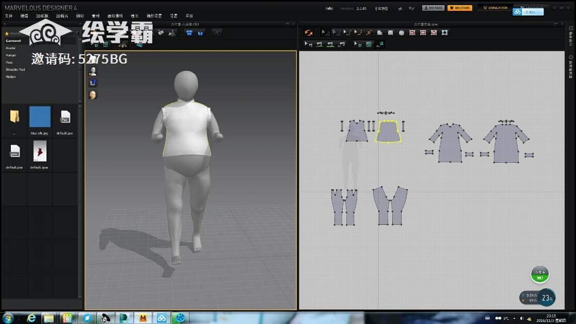Select the Edit Sewing tool
Viewport: 576px width, 324px height.
point(308,44)
